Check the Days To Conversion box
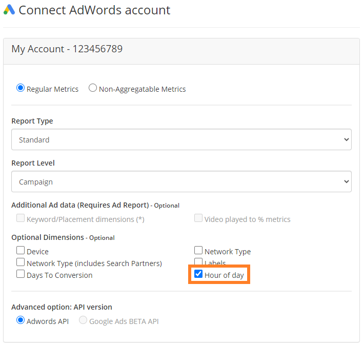The width and height of the screenshot is (364, 345). 21,274
